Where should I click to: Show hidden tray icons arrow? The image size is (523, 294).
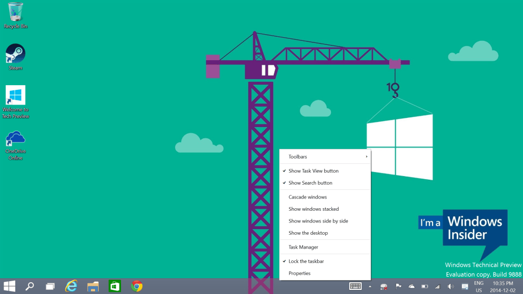pyautogui.click(x=370, y=286)
